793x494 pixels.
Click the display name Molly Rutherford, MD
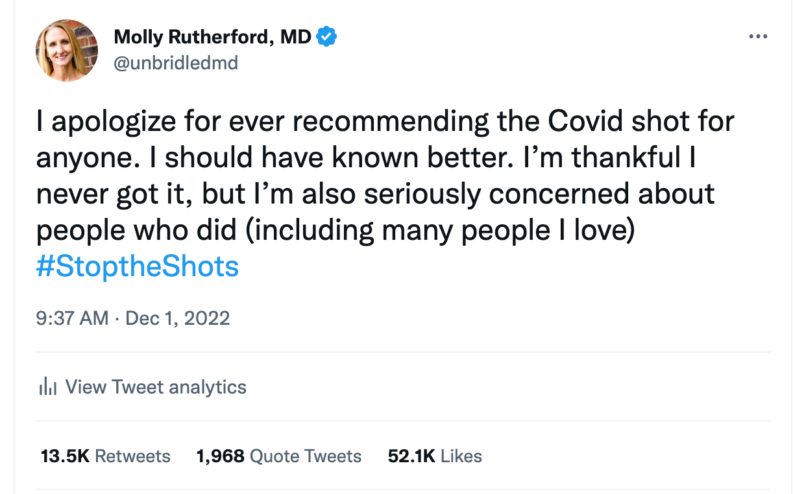pyautogui.click(x=212, y=36)
